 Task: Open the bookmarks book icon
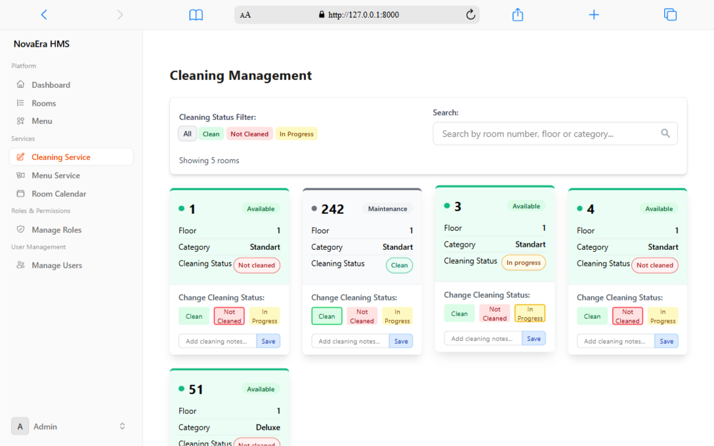196,15
